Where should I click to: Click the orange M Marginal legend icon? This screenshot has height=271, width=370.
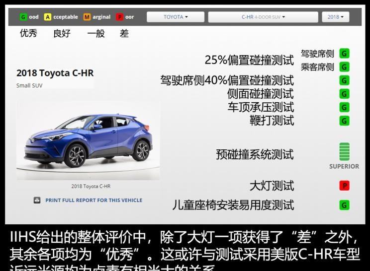coord(87,17)
